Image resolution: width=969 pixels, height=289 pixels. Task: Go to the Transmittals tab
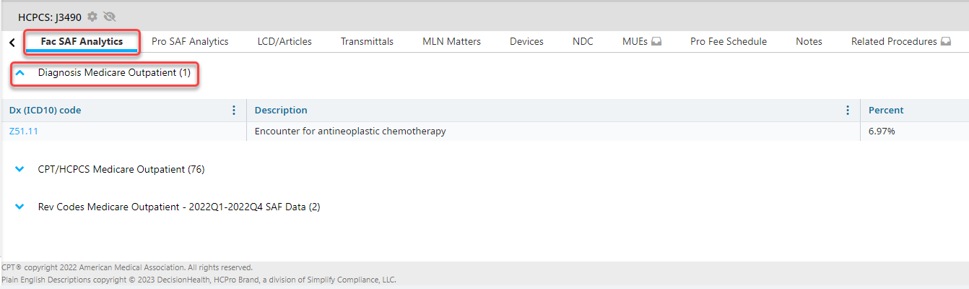click(367, 42)
